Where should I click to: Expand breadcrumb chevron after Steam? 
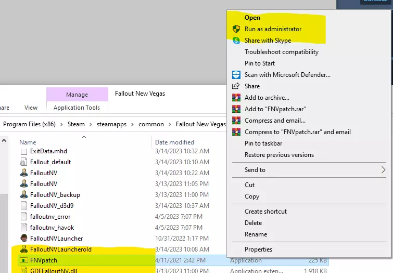[x=91, y=124]
